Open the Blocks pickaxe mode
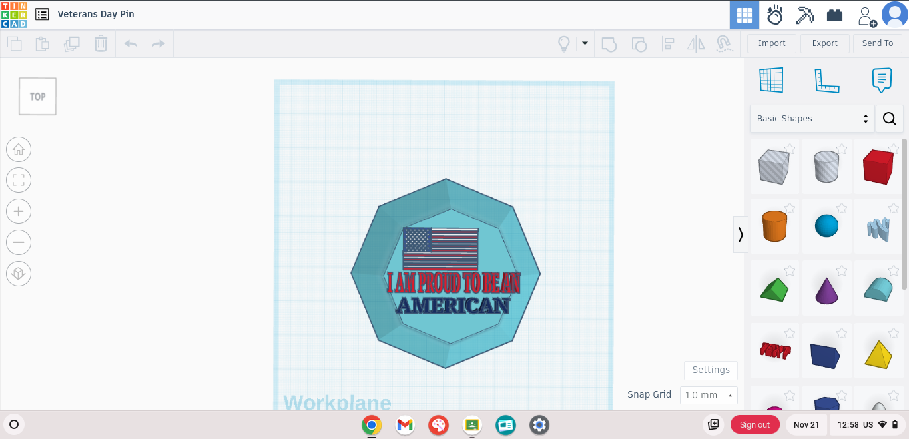Screen dimensions: 909x439 [805, 15]
